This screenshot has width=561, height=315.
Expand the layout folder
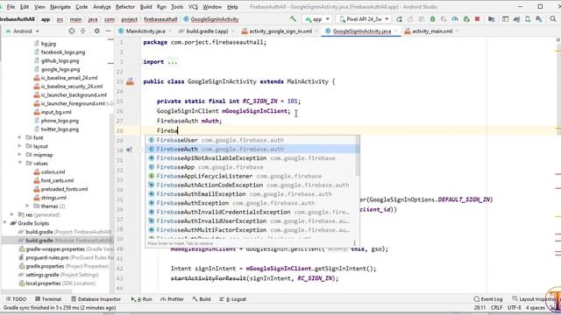(x=19, y=146)
